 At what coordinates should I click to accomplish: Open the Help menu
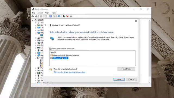point(54,13)
